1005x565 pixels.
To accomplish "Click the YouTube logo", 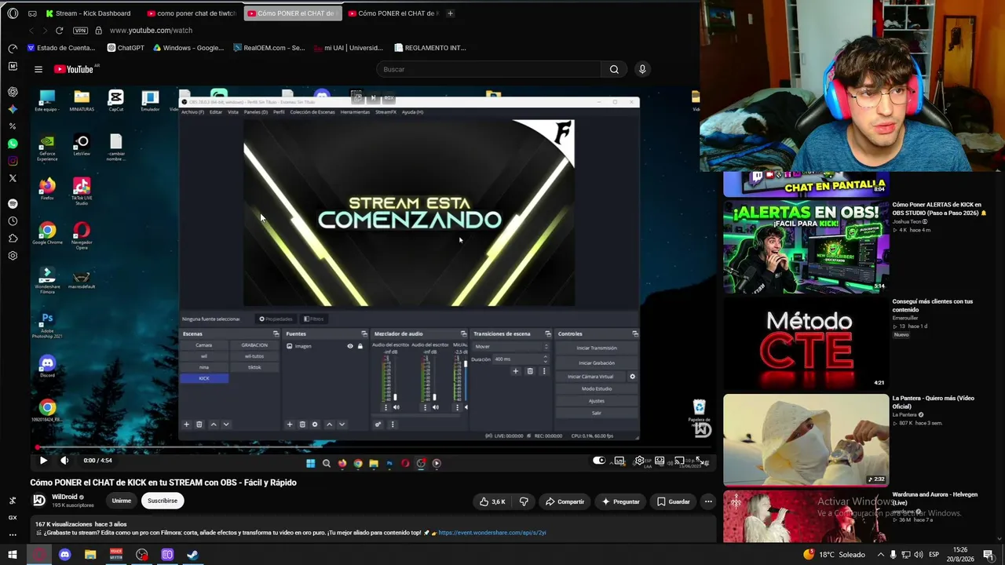I will point(74,69).
